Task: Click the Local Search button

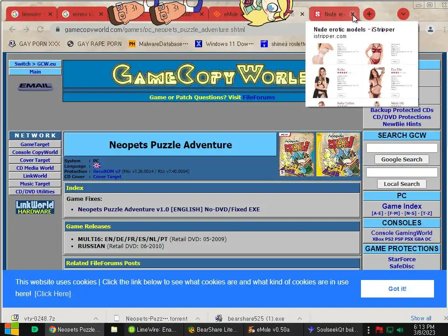Action: pos(402,184)
